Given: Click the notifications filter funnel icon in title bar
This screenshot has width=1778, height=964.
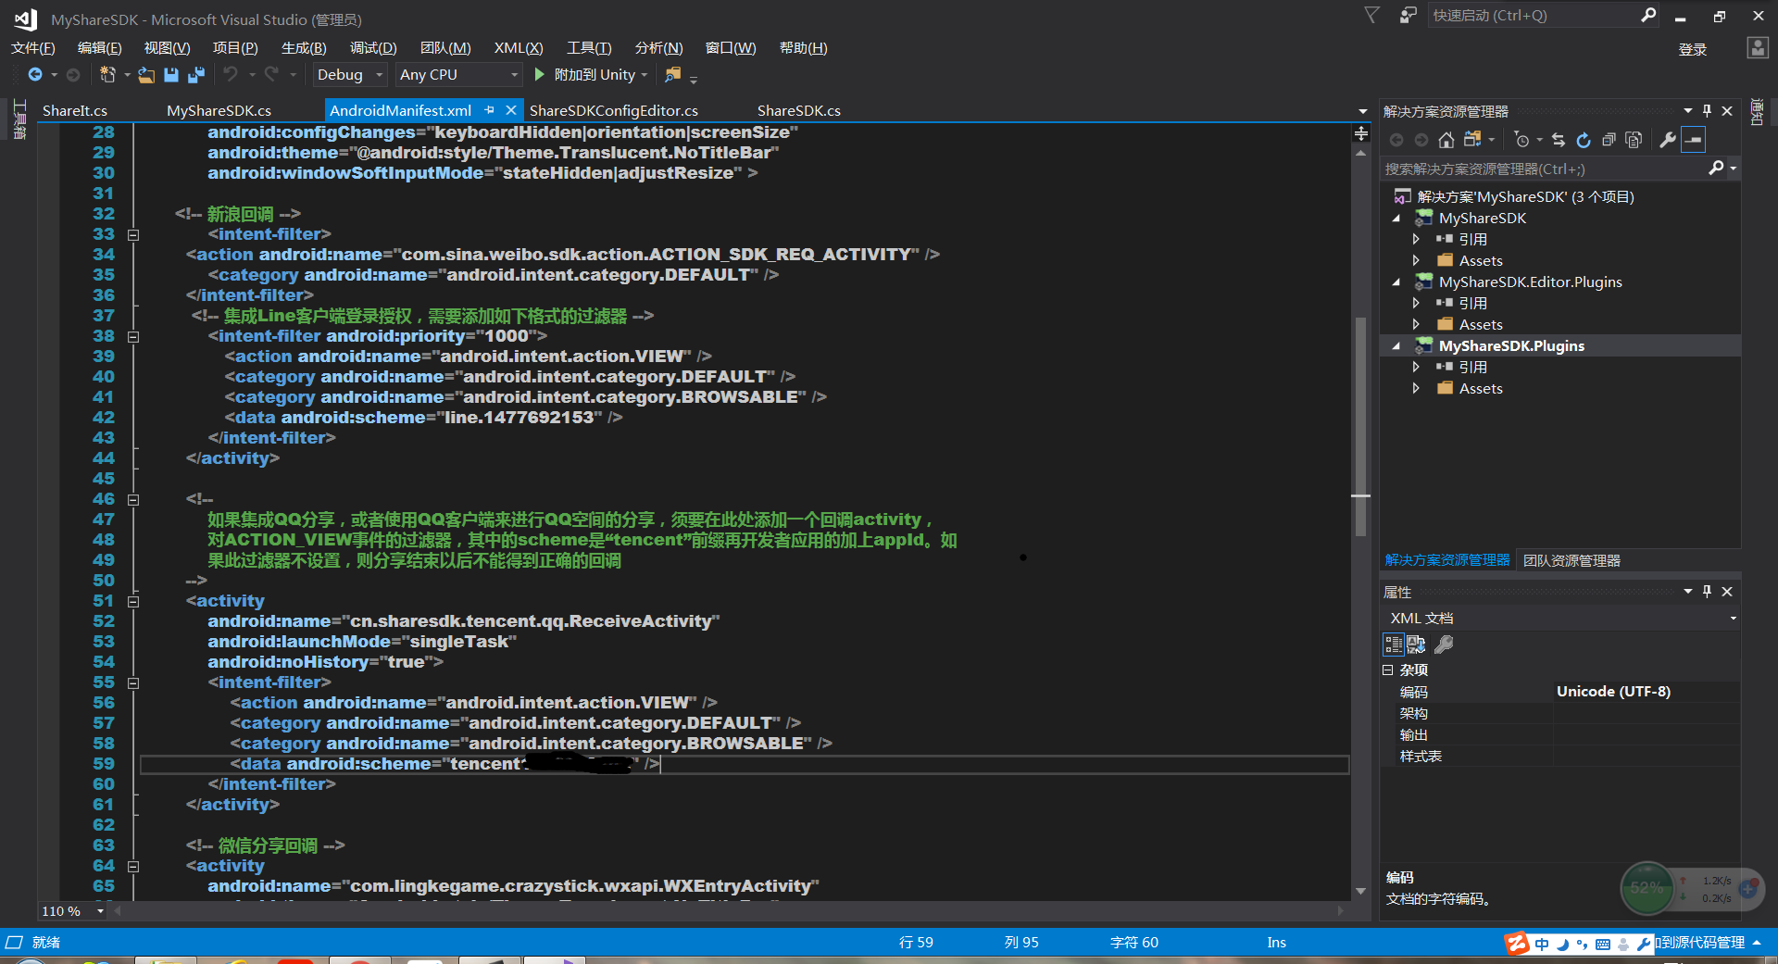Looking at the screenshot, I should click(x=1372, y=15).
